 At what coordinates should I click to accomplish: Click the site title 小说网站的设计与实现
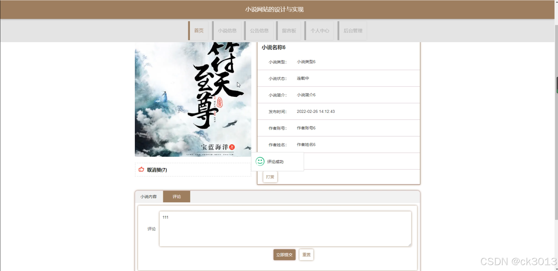[274, 9]
